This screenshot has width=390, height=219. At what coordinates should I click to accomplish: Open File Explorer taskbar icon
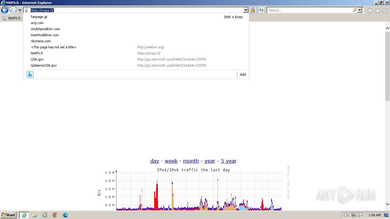pyautogui.click(x=34, y=215)
